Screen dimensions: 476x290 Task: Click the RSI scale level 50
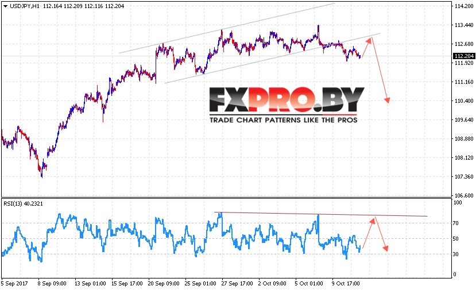456,239
